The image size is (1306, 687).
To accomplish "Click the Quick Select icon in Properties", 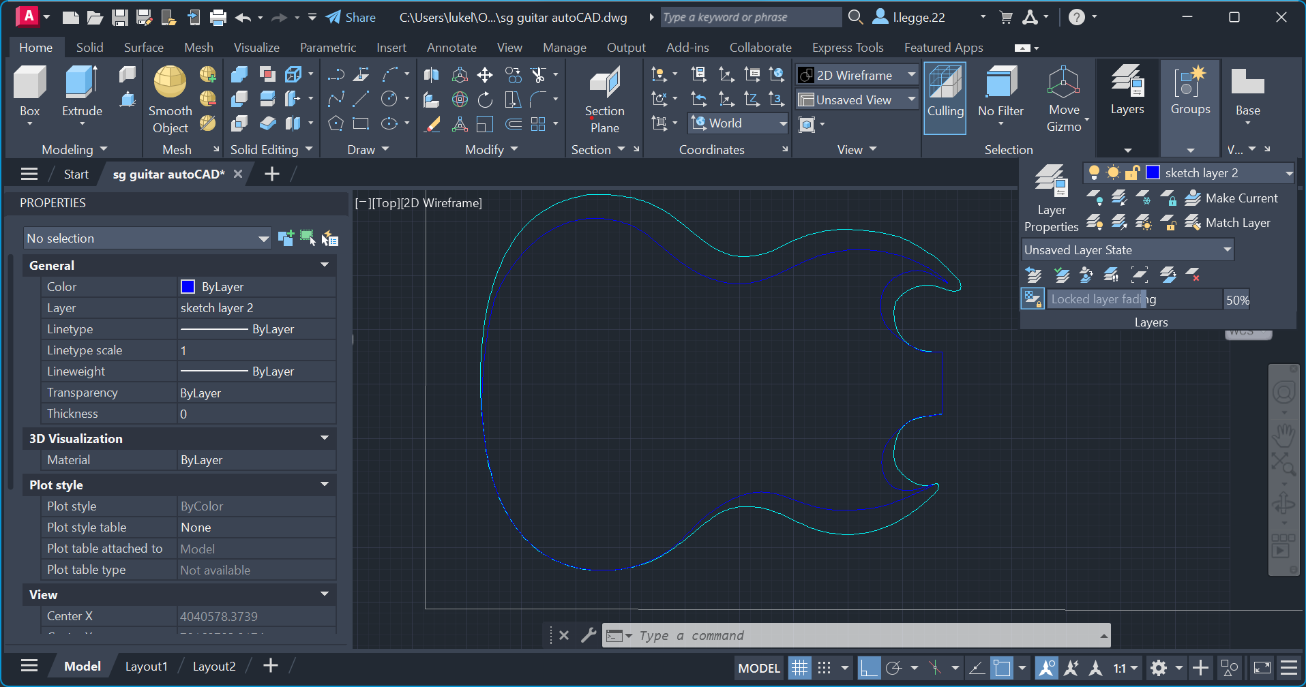I will click(x=330, y=238).
